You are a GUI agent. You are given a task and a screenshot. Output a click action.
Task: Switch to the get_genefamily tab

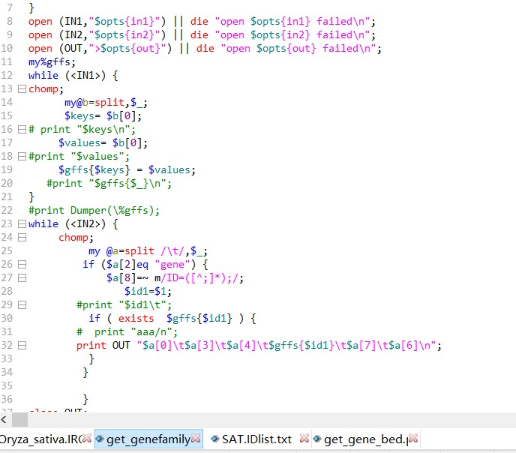tap(148, 439)
